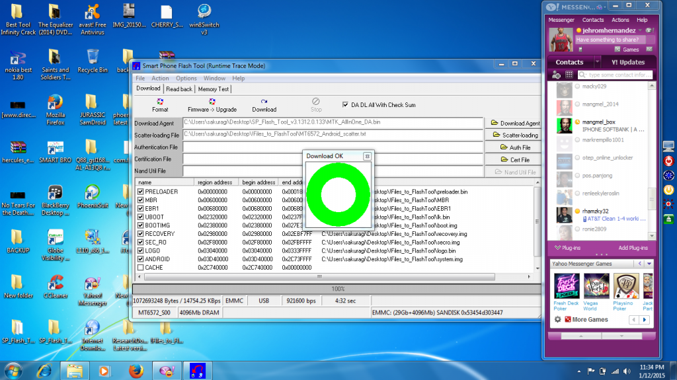Click the 100% download progress bar
Image resolution: width=677 pixels, height=380 pixels.
tap(337, 289)
